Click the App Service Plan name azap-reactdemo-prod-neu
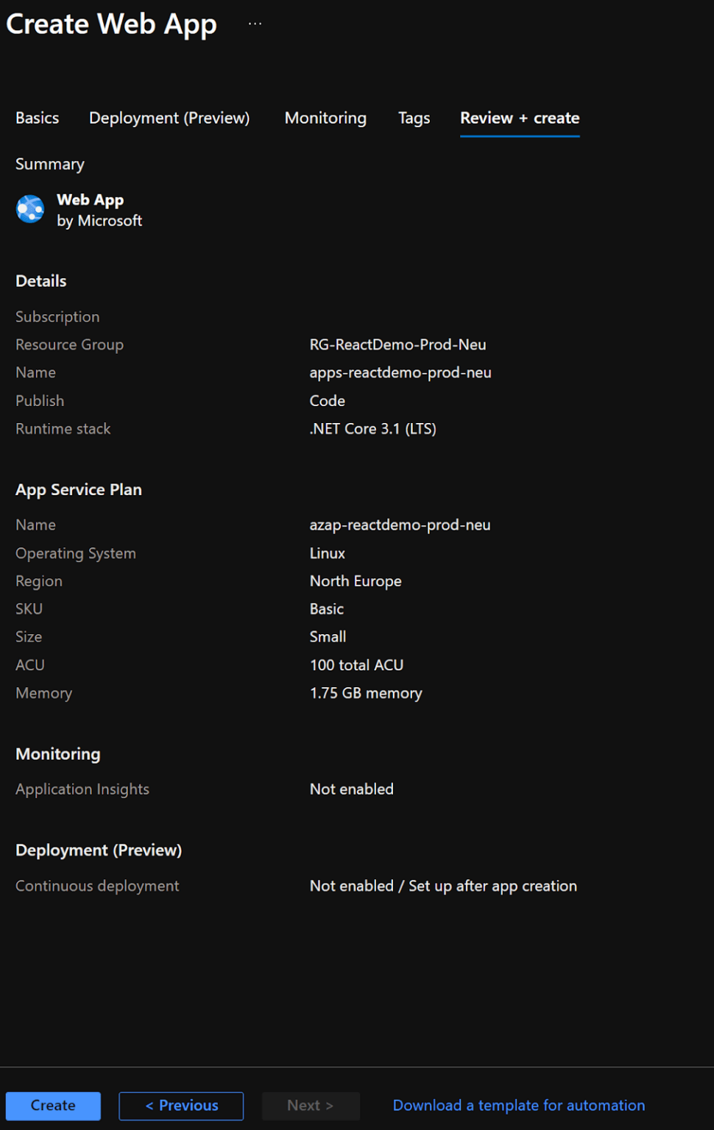This screenshot has width=714, height=1130. coord(400,525)
